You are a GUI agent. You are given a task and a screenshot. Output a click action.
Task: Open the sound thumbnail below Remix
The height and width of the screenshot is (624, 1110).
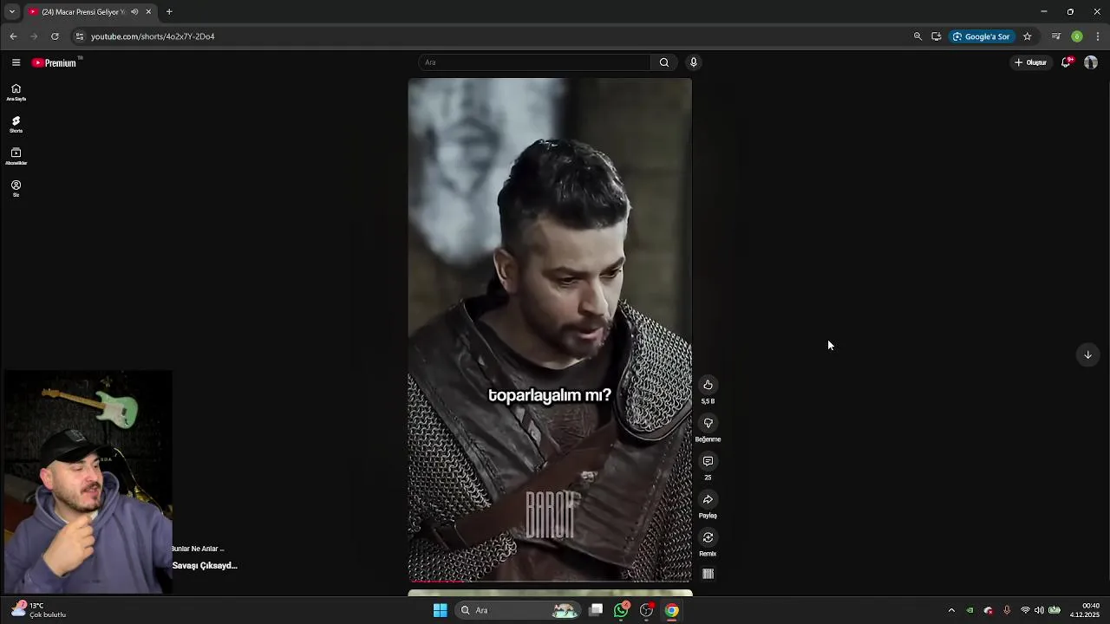click(x=708, y=574)
